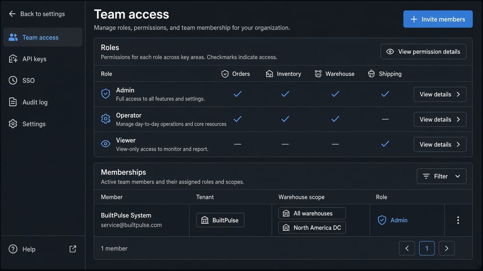This screenshot has width=483, height=271.
Task: Go to the previous members page
Action: point(407,248)
